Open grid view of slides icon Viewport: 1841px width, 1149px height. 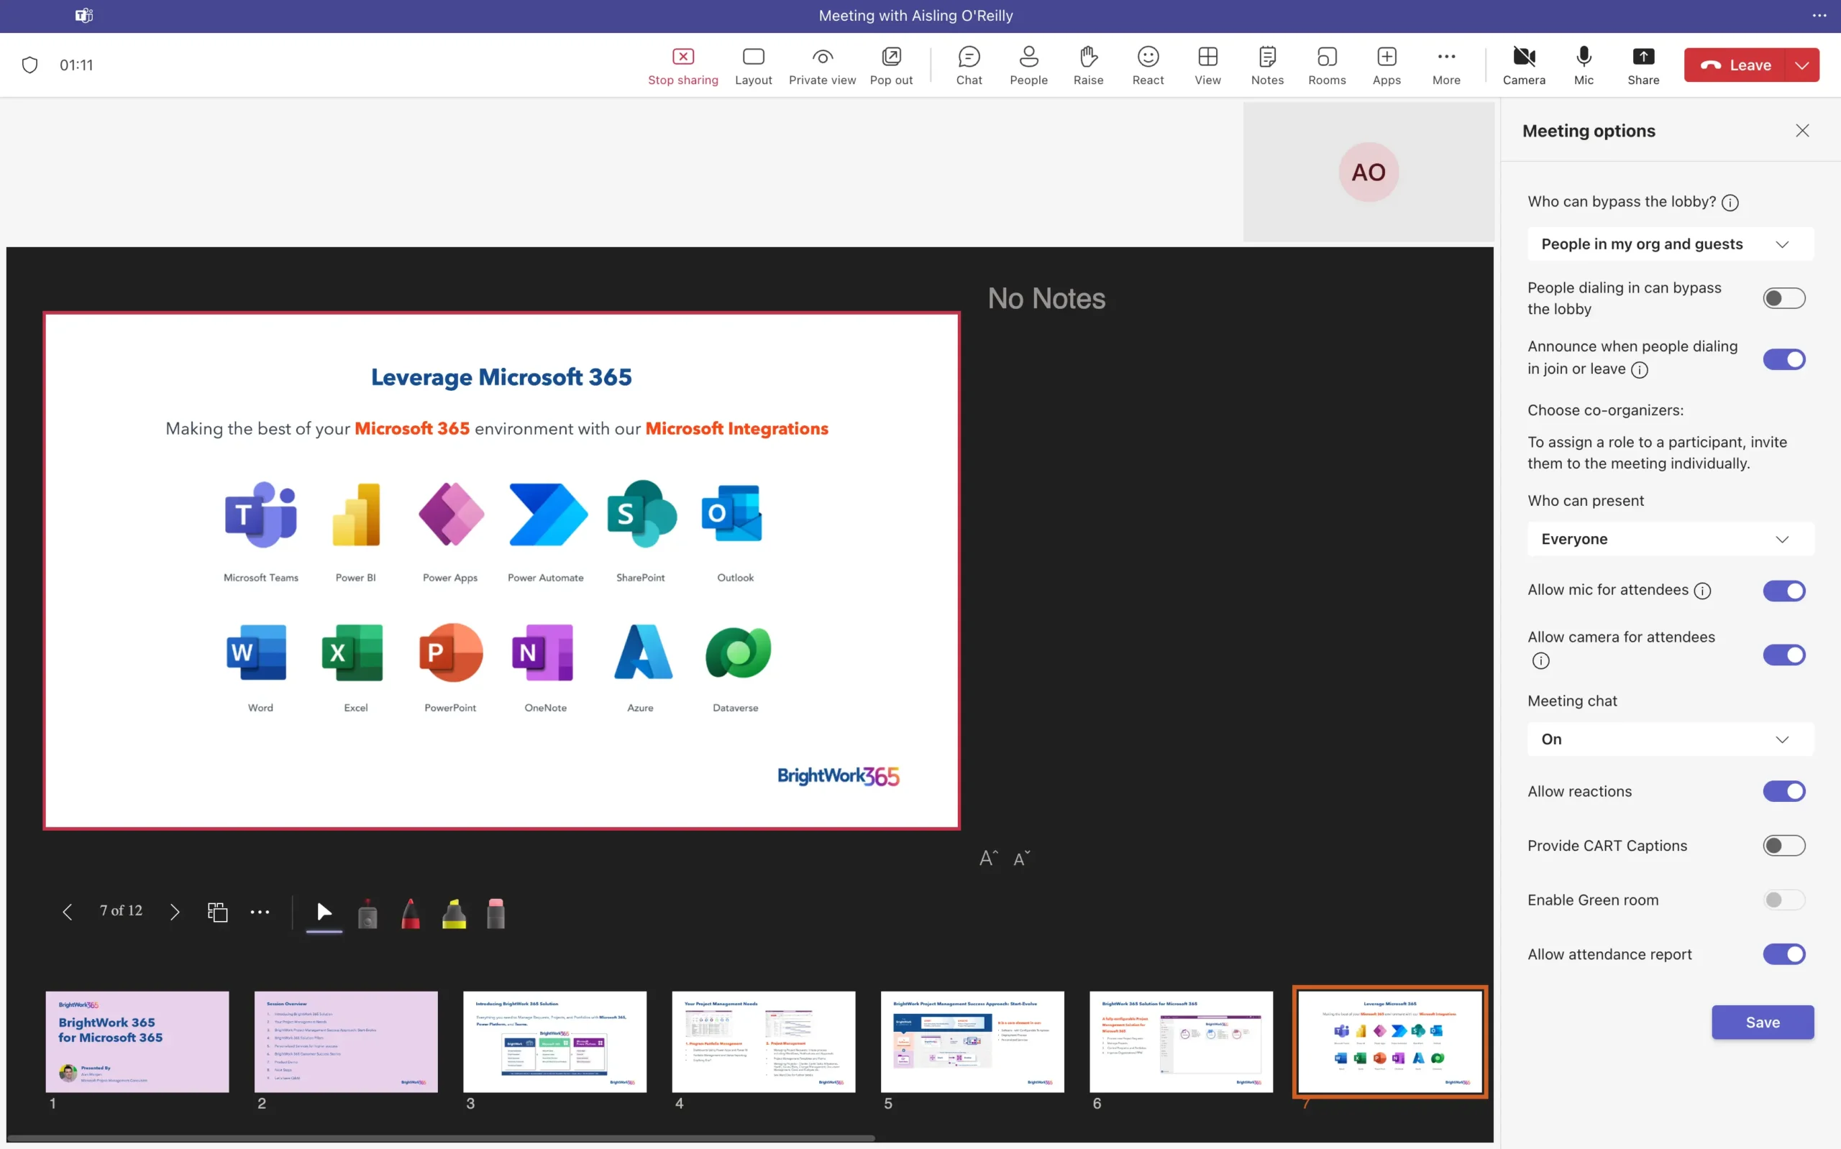tap(217, 911)
